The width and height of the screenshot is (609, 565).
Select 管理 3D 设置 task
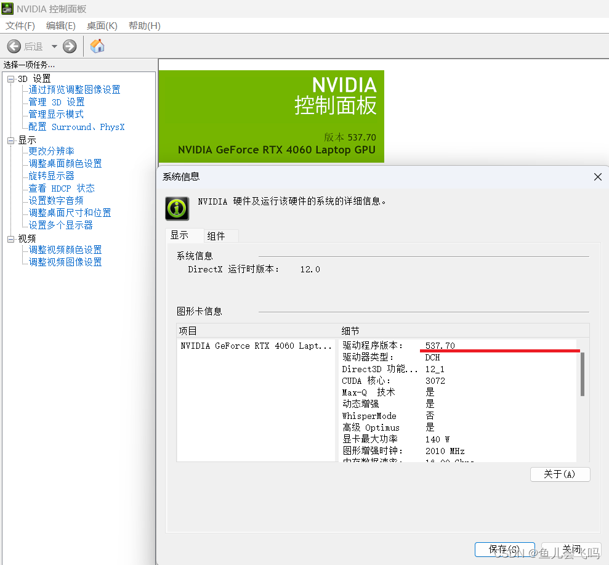56,102
